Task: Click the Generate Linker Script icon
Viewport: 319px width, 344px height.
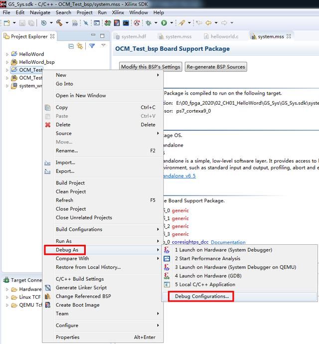Action: [x=48, y=288]
